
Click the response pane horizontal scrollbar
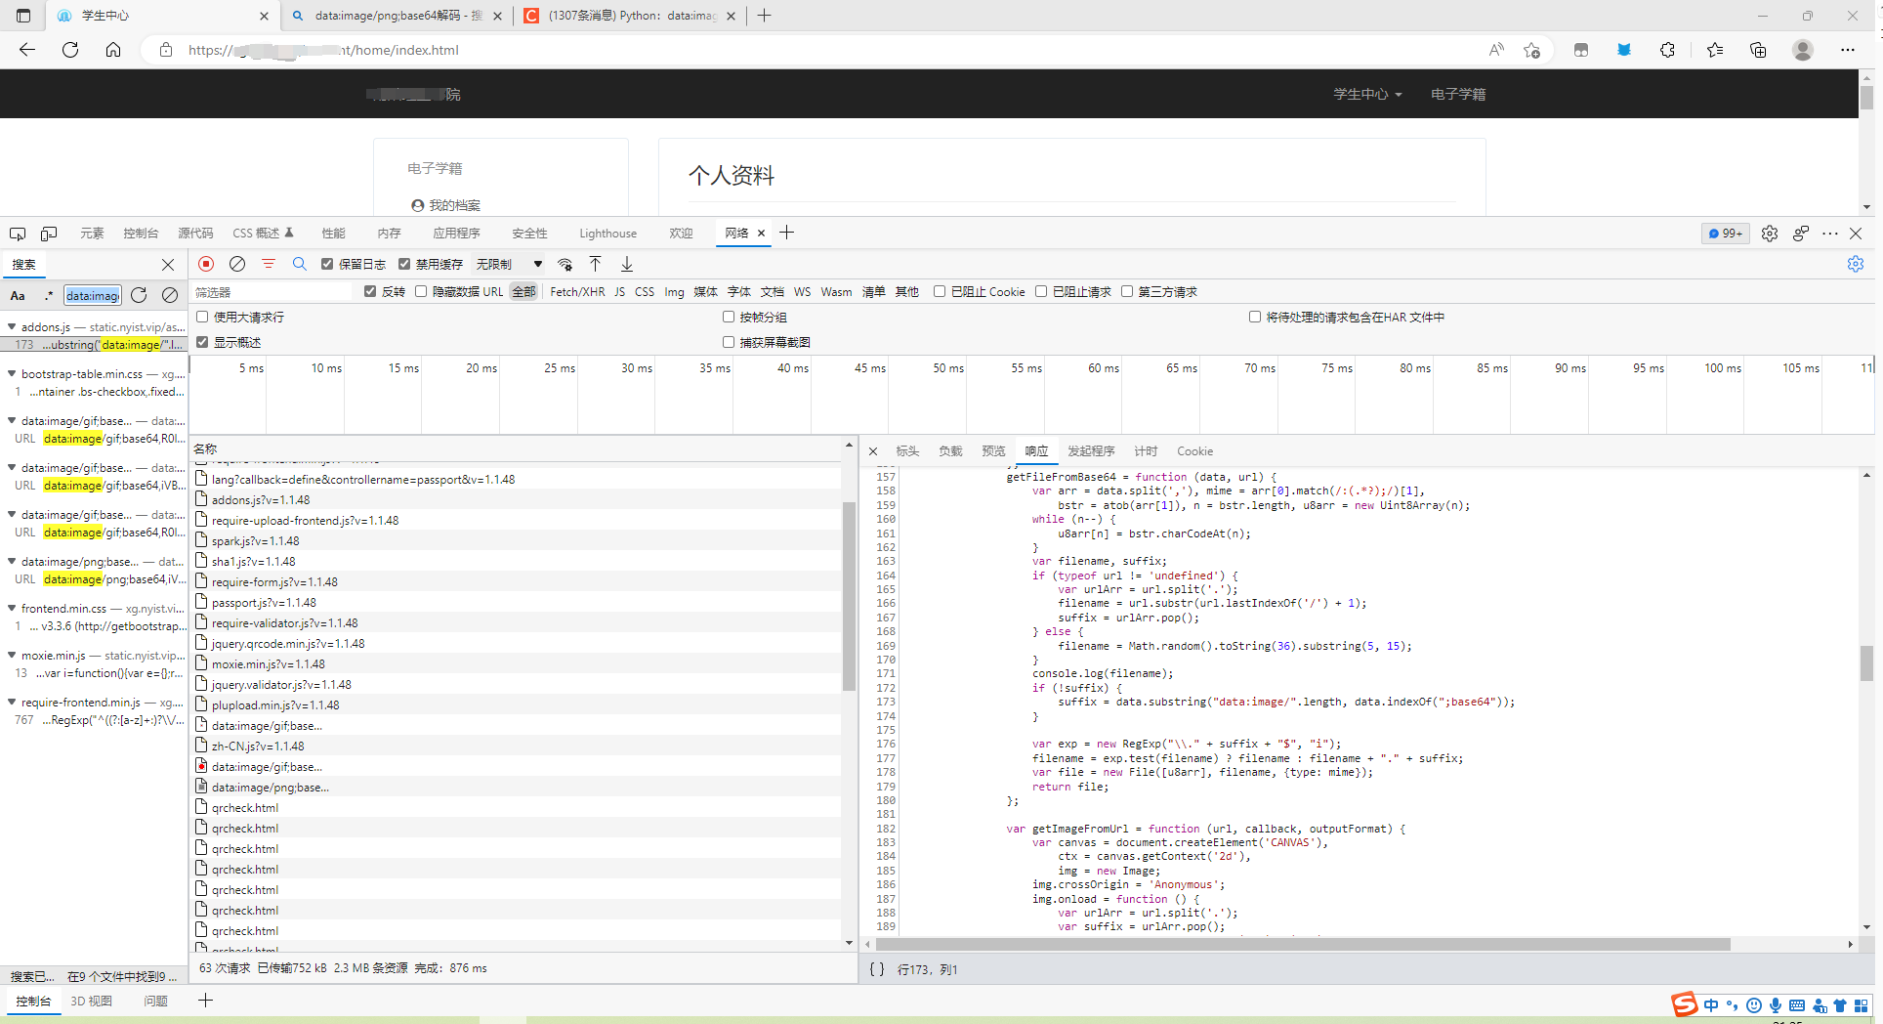coord(1303,945)
